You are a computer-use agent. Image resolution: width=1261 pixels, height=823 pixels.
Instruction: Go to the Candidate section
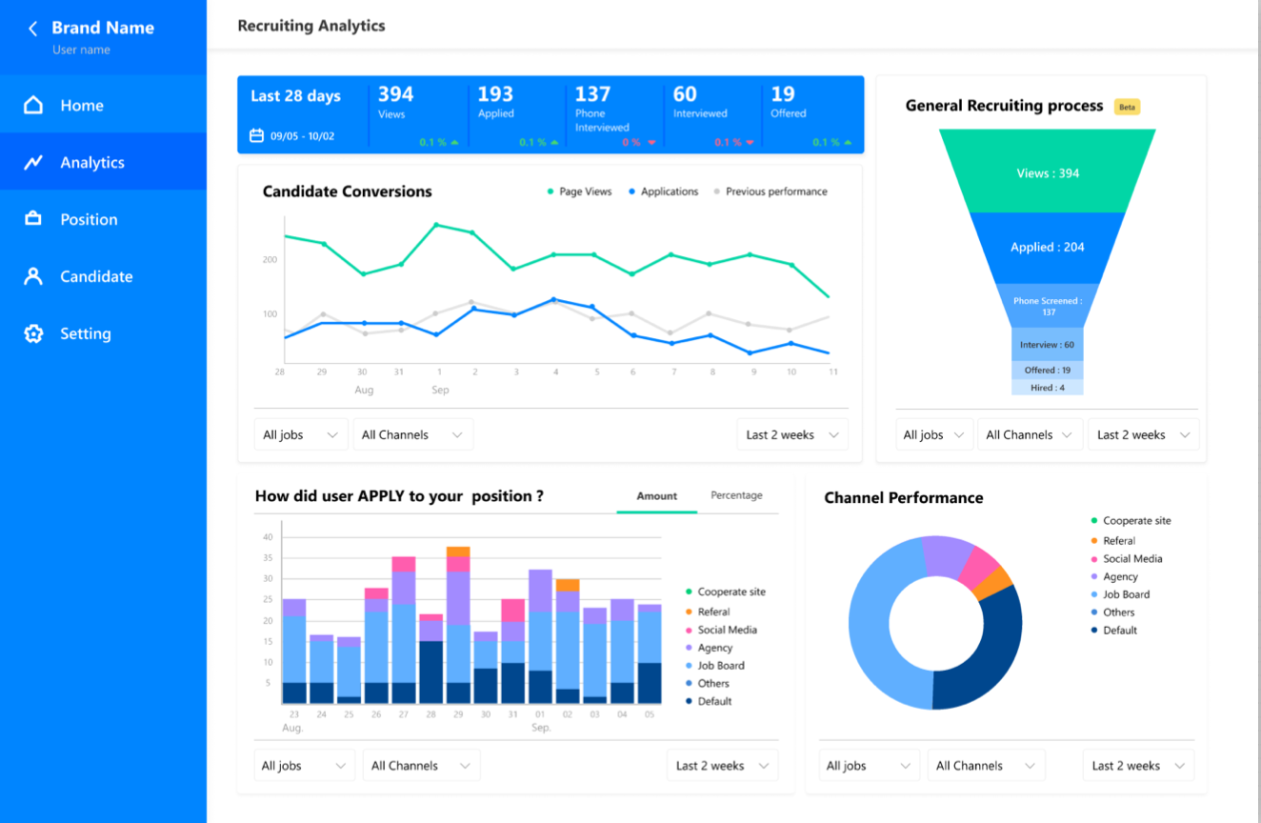[x=103, y=276]
